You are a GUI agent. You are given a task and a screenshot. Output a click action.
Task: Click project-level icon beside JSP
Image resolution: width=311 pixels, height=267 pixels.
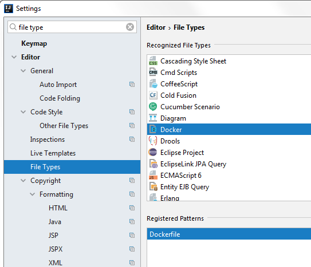(132, 236)
